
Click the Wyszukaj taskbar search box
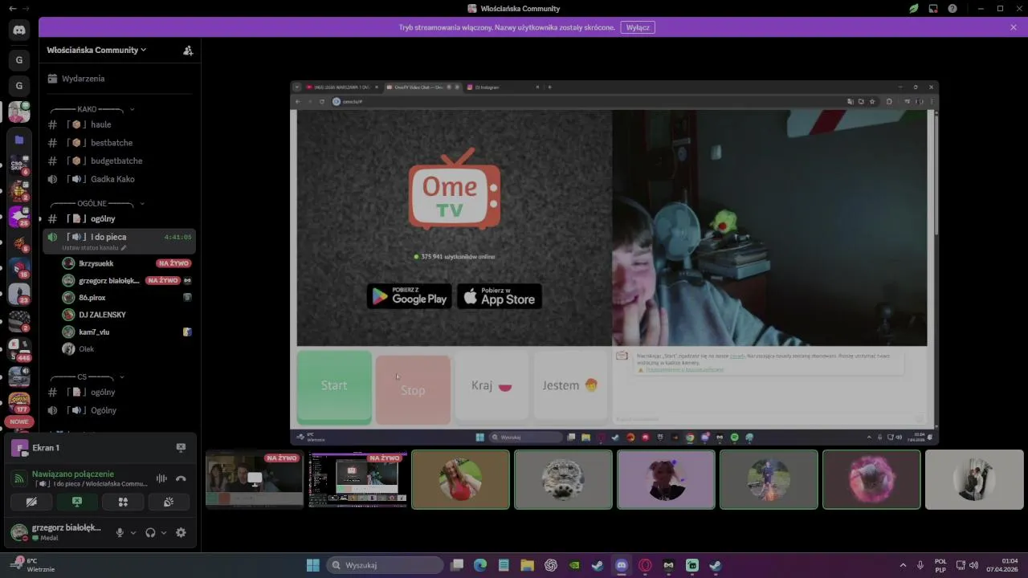385,565
